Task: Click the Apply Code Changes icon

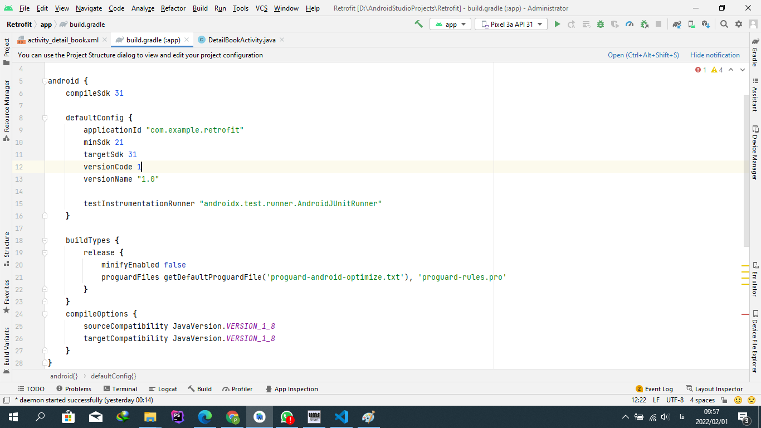Action: point(586,24)
